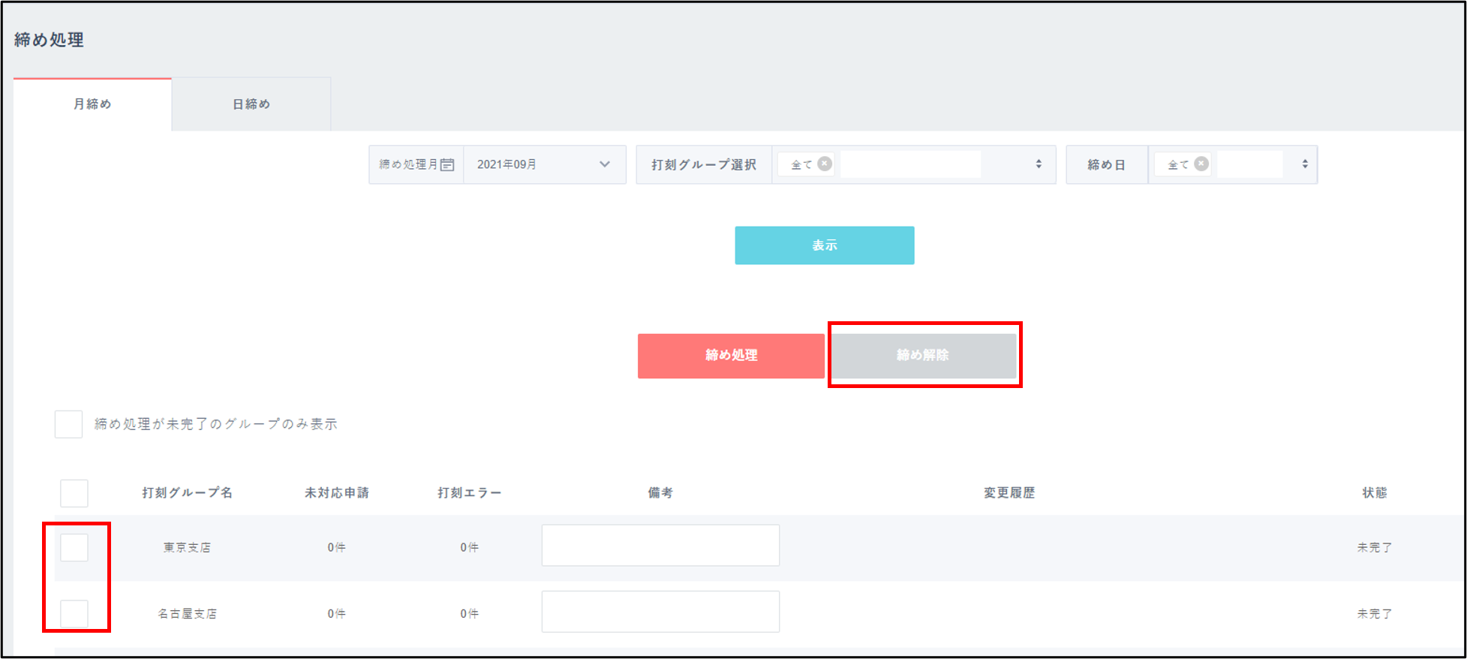Remove the 全て tag in 締め日
Viewport: 1467px width, 659px height.
tap(1201, 164)
